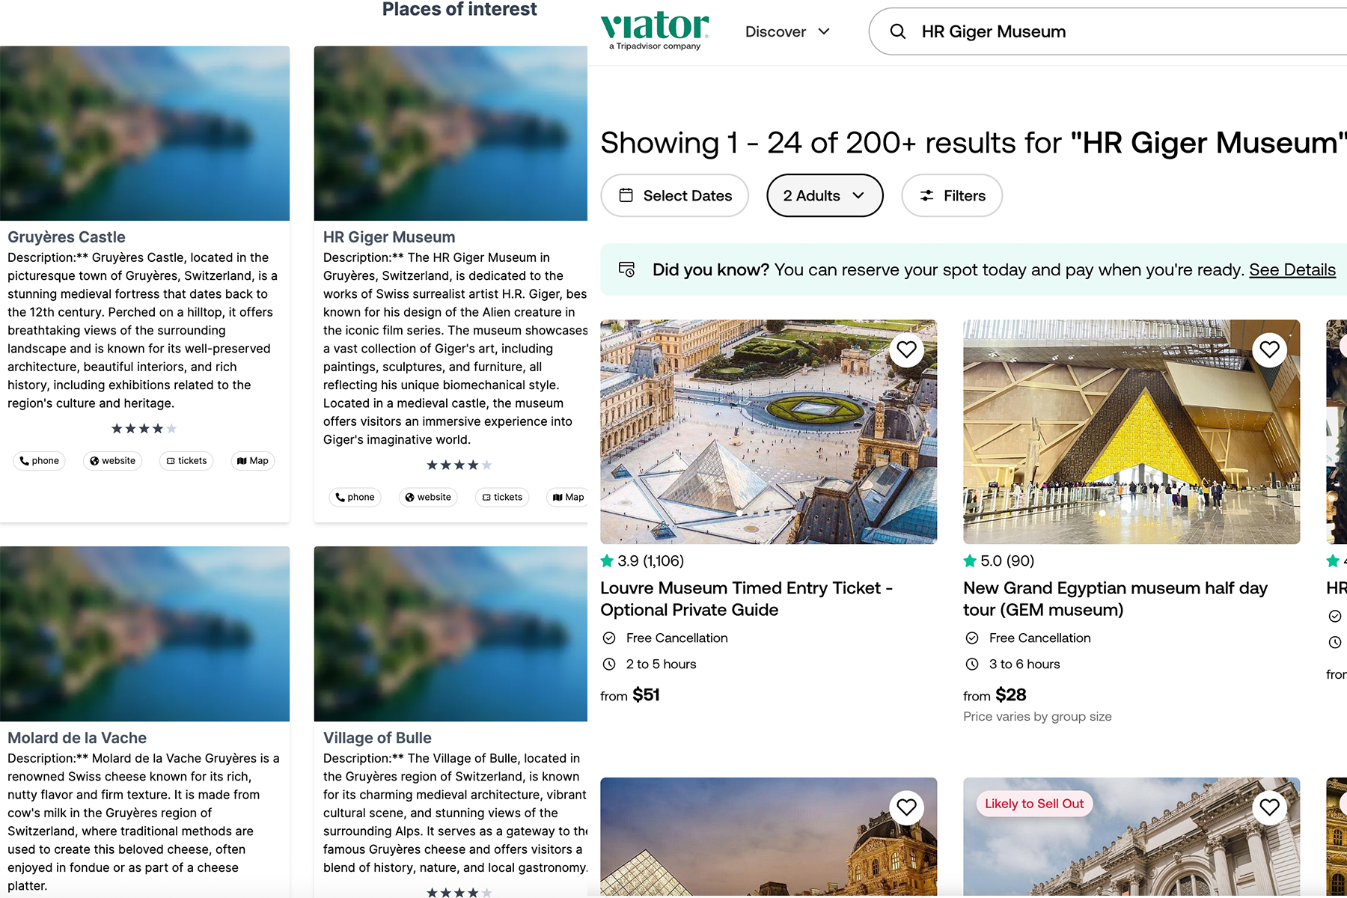Click the Viator logo
Screen dimensions: 1347x898
pyautogui.click(x=655, y=30)
